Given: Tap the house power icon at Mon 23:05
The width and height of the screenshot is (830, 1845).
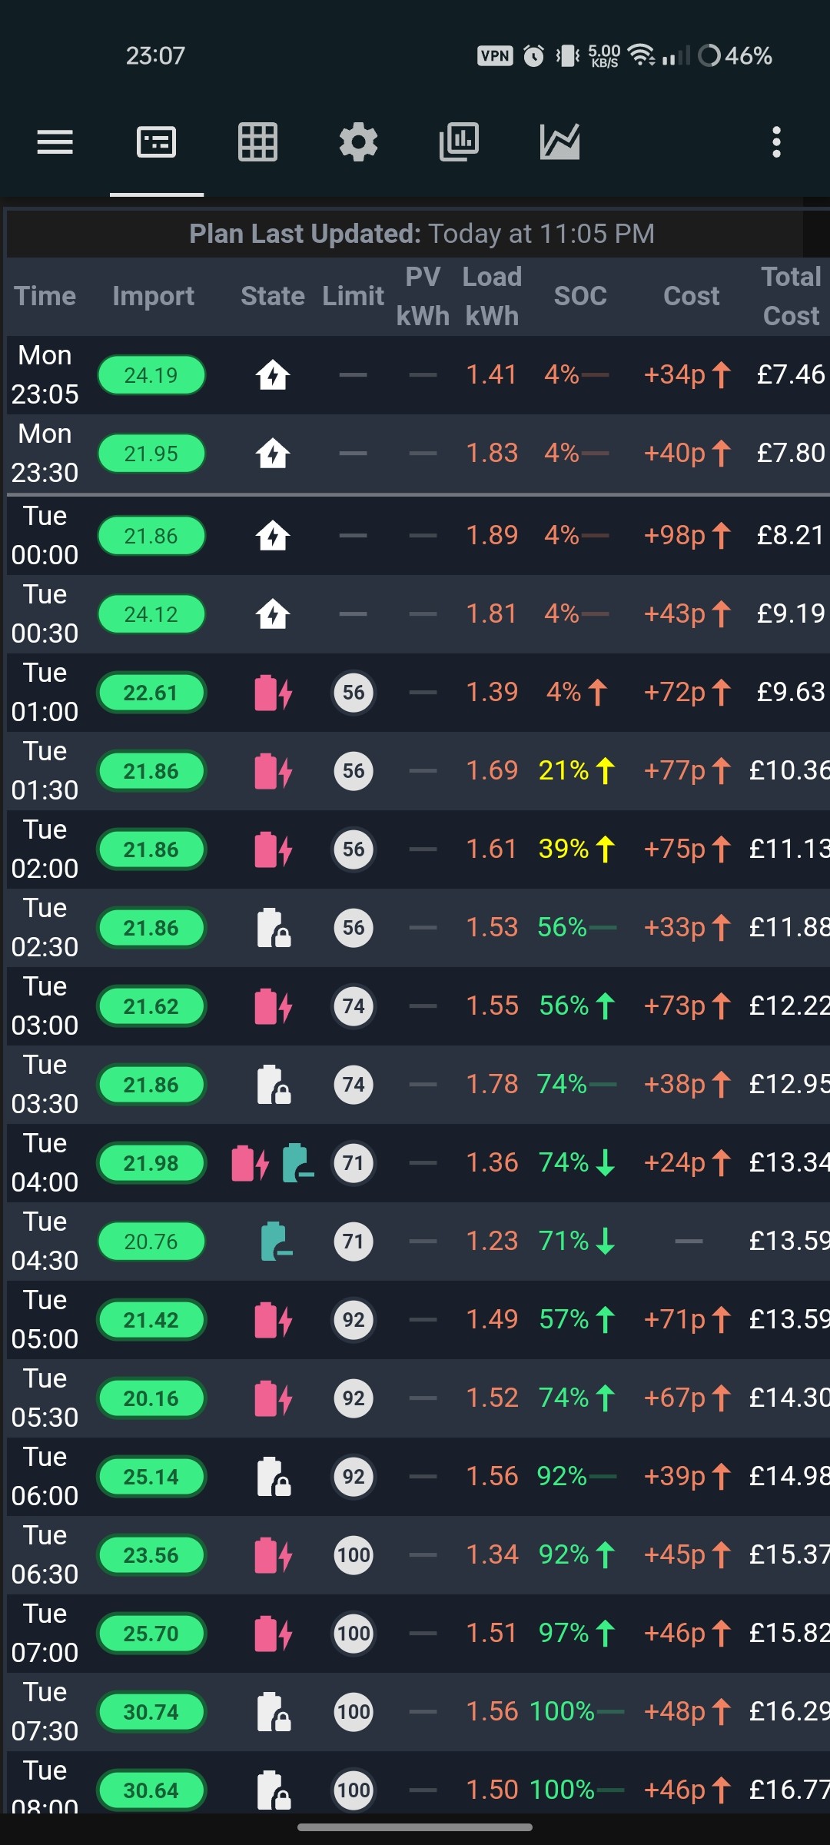Looking at the screenshot, I should 273,375.
